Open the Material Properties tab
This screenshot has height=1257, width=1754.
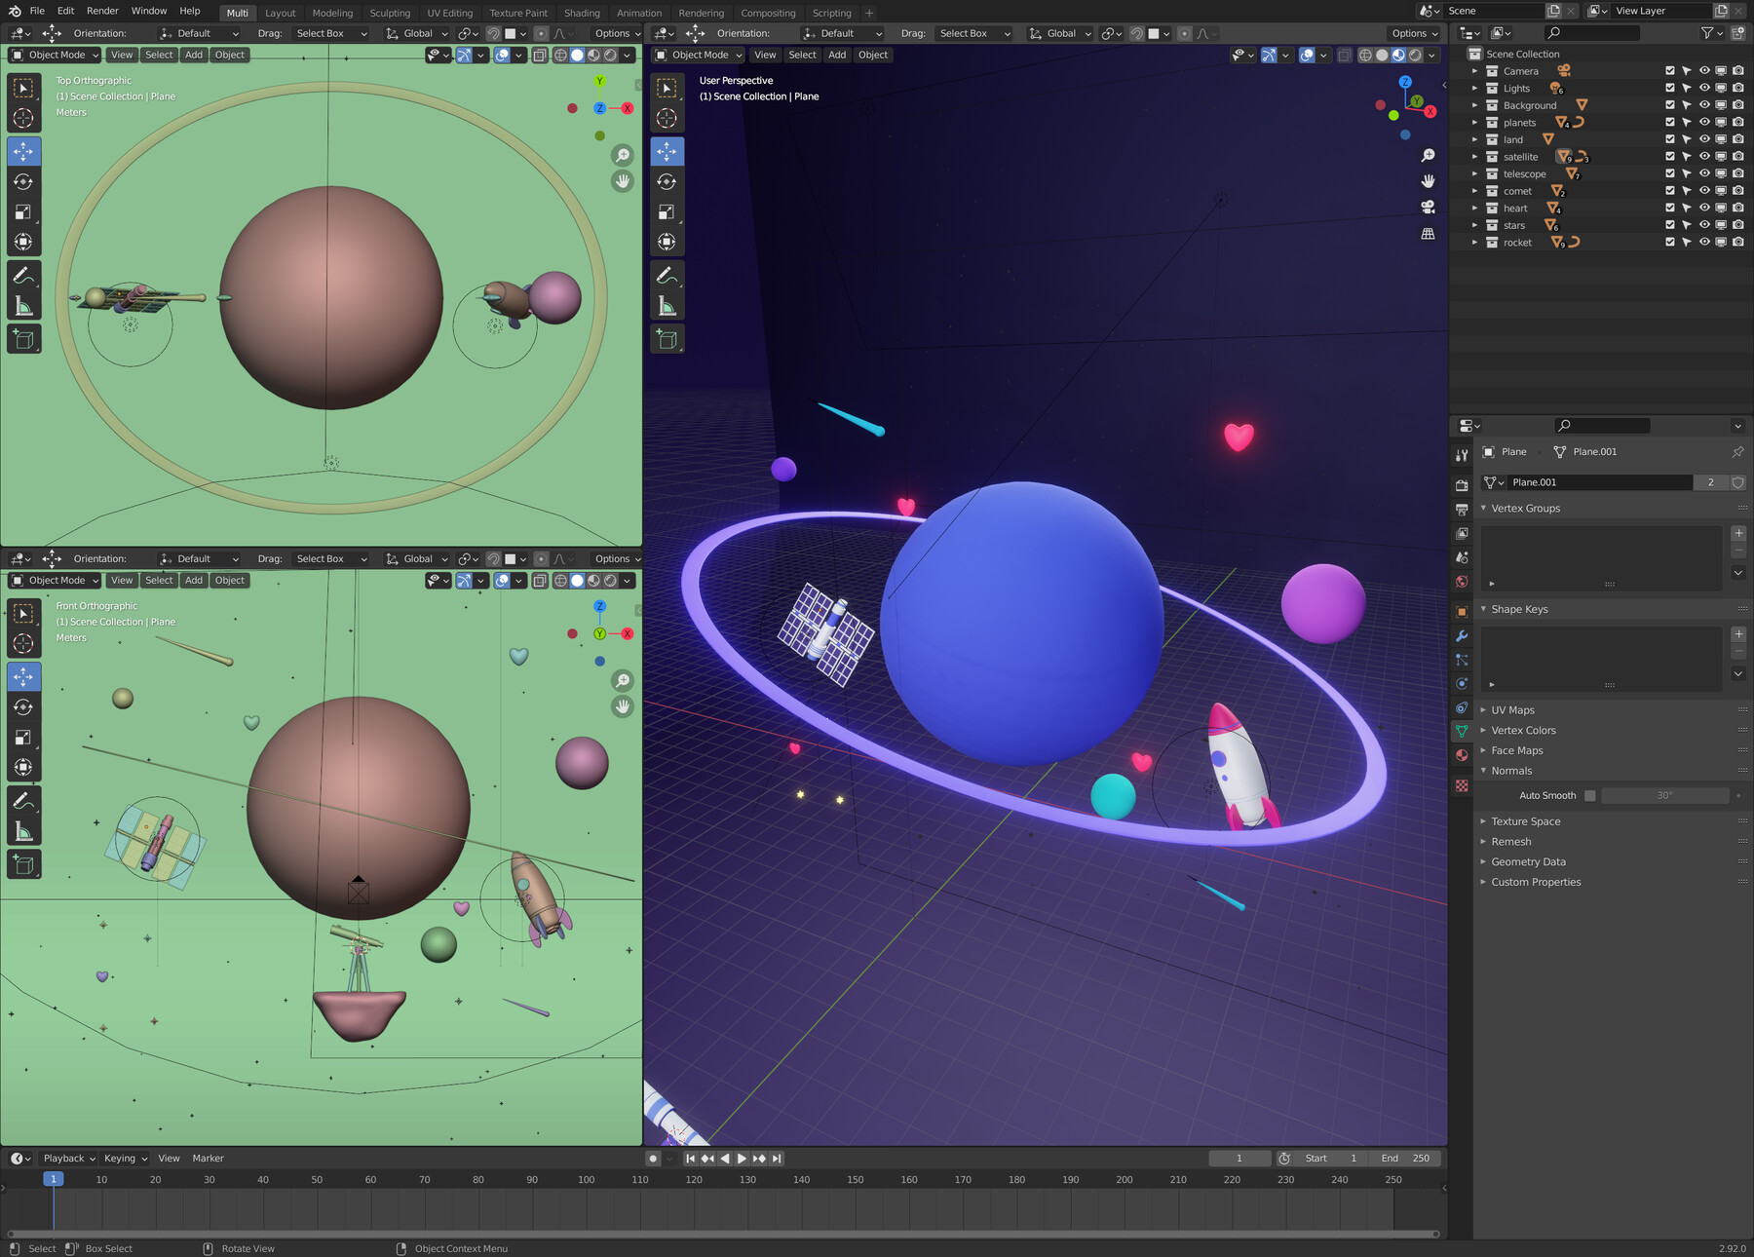point(1462,756)
